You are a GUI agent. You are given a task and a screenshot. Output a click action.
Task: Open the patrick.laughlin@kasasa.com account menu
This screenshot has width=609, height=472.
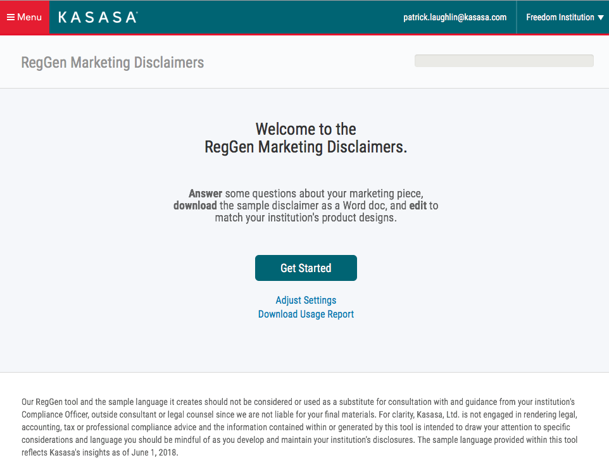[x=455, y=18]
